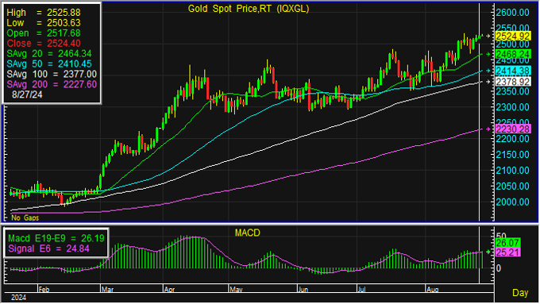540x304 pixels.
Task: Click the MACD panel title
Action: [x=247, y=233]
